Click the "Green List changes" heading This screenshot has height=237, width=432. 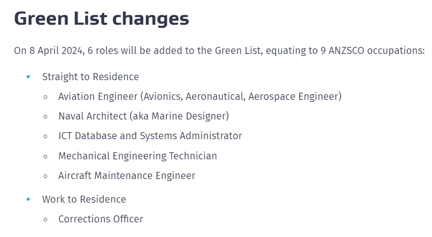[101, 19]
